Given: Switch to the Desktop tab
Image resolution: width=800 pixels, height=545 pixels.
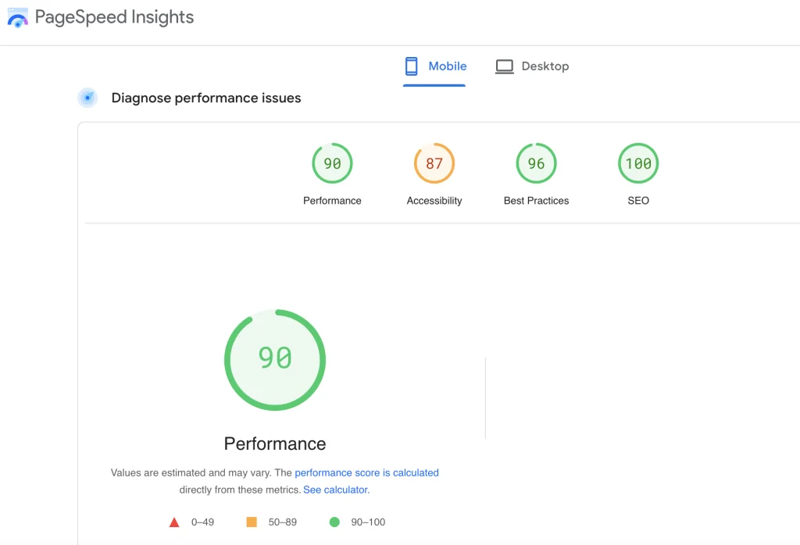Looking at the screenshot, I should [x=532, y=66].
